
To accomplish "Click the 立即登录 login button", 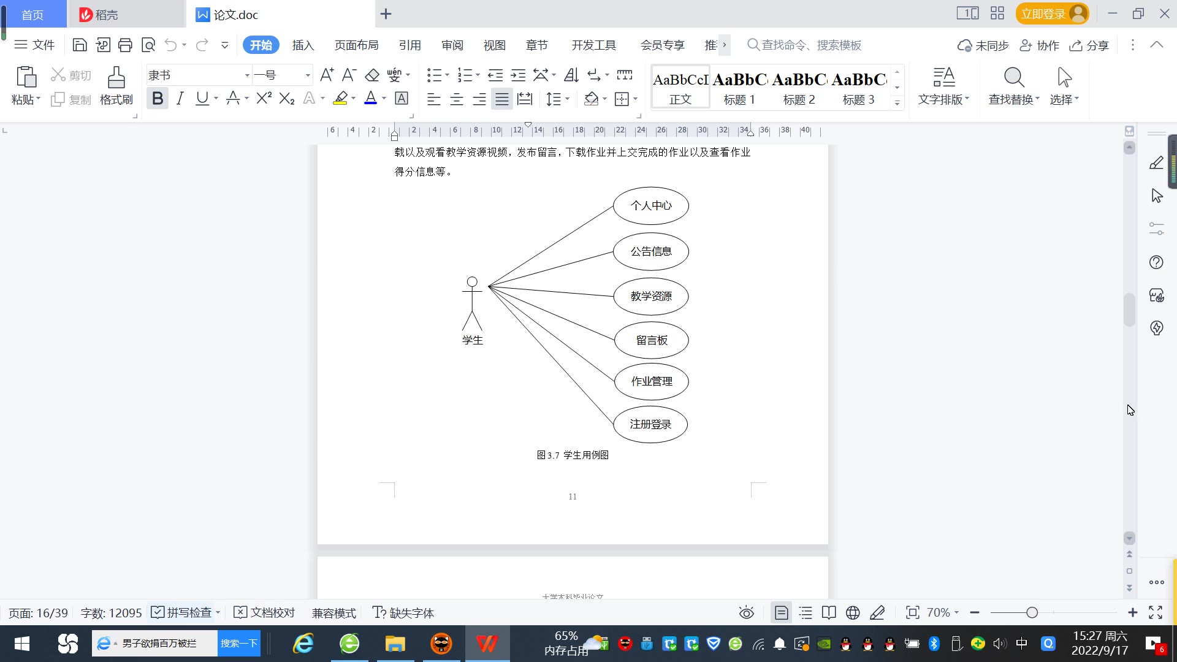I will coord(1052,13).
